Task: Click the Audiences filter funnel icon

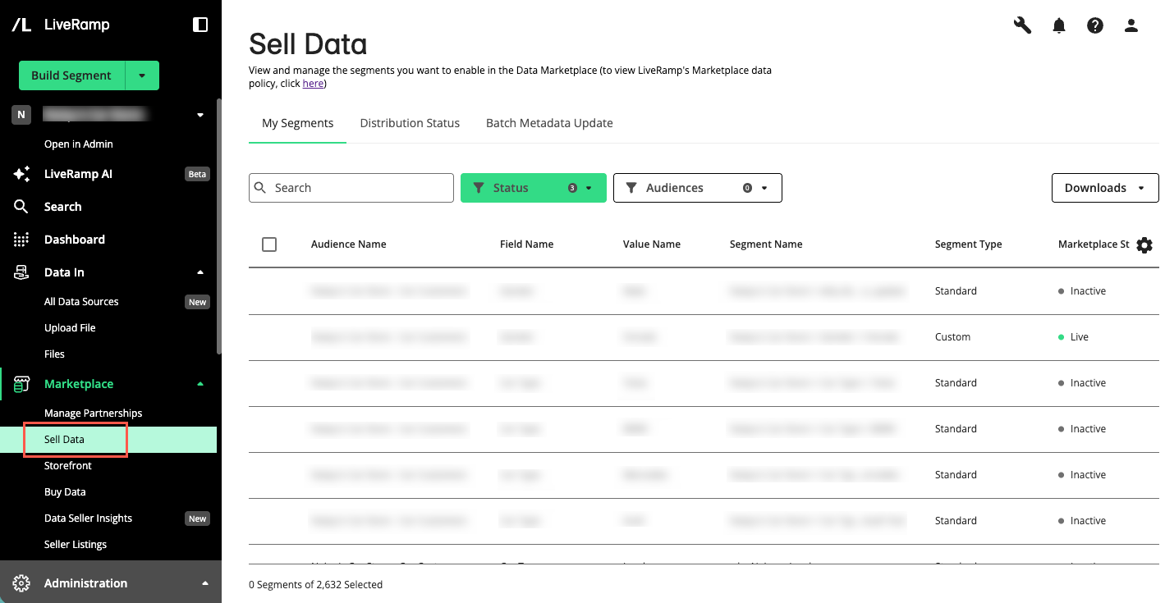Action: 631,188
